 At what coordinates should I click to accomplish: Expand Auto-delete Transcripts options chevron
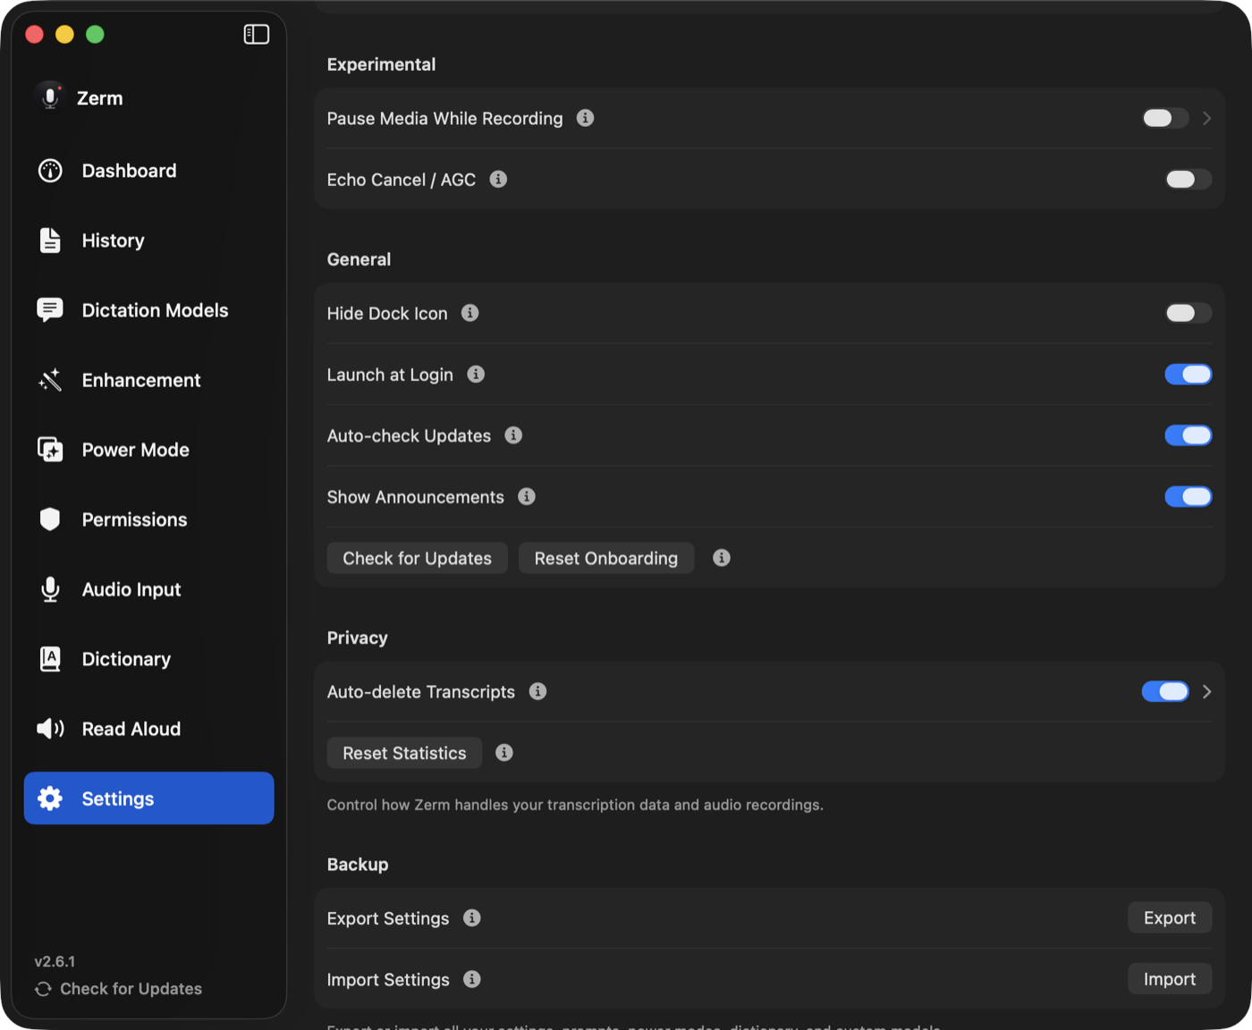[1207, 691]
